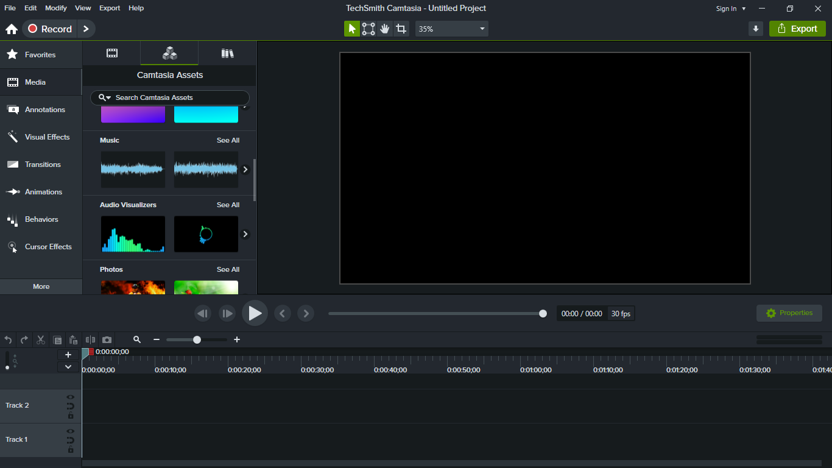The width and height of the screenshot is (832, 468).
Task: Click See All next to Music
Action: (228, 140)
